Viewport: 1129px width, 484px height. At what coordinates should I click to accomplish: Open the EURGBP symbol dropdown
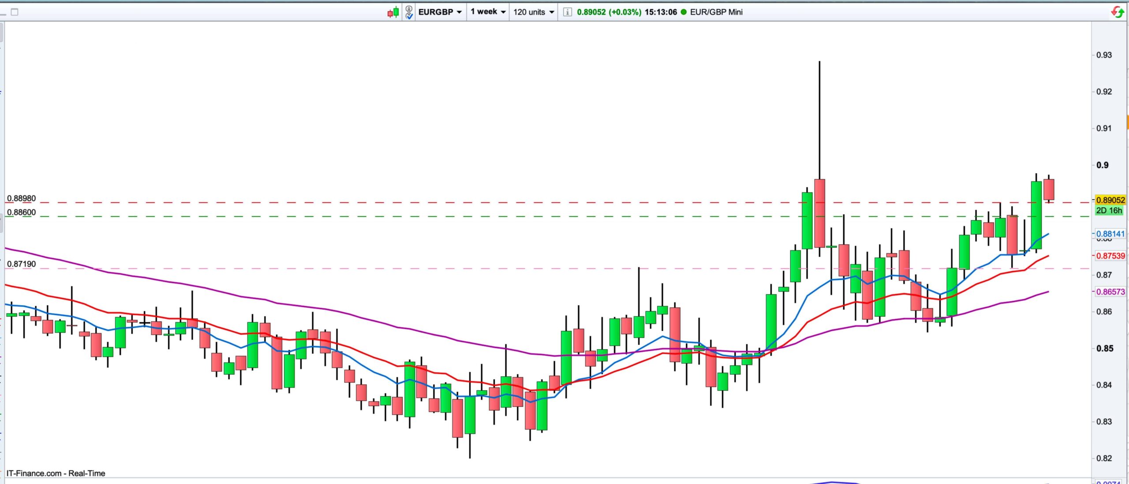(x=440, y=12)
